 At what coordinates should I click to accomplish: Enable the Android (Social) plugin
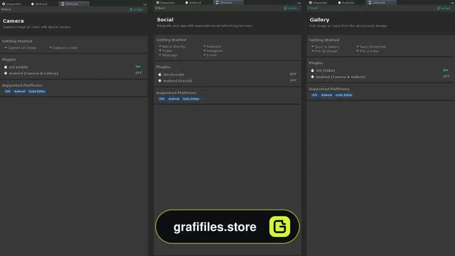pyautogui.click(x=293, y=80)
